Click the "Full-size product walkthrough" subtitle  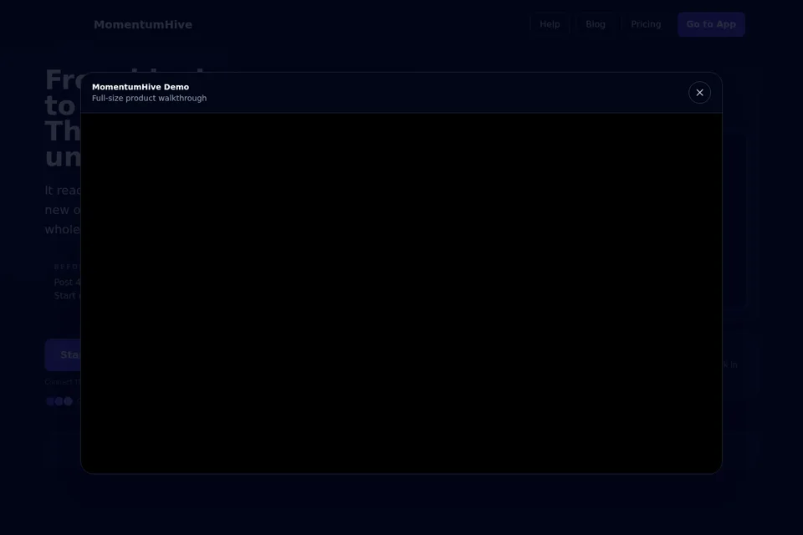(x=149, y=99)
